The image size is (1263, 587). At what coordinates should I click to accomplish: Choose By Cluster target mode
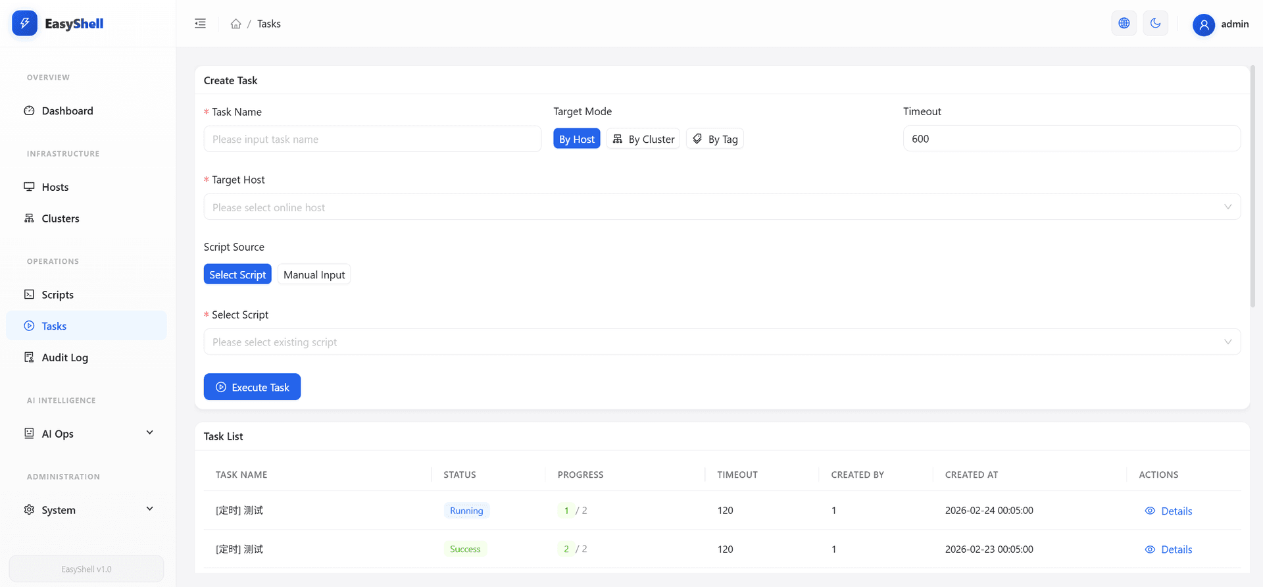point(643,139)
